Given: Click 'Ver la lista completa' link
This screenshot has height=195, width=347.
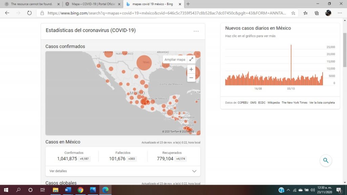Looking at the screenshot, I should (322, 103).
